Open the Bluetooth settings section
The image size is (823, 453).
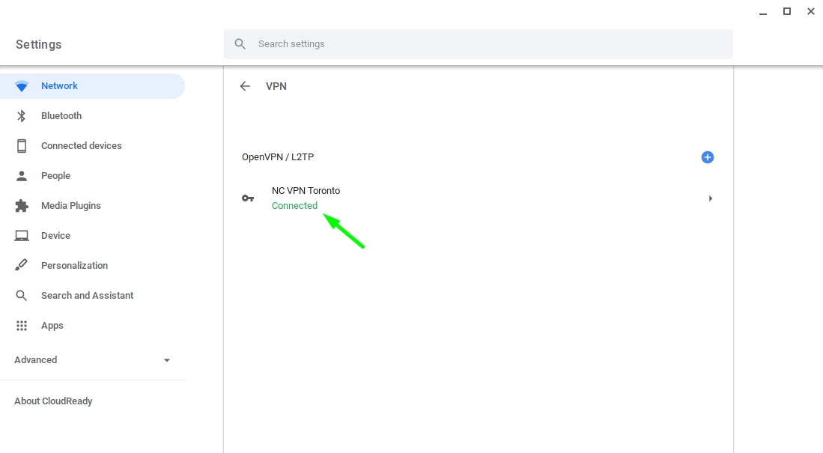pos(61,116)
